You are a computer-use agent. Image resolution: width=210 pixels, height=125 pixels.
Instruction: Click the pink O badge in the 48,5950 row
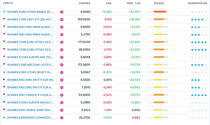tap(61, 50)
